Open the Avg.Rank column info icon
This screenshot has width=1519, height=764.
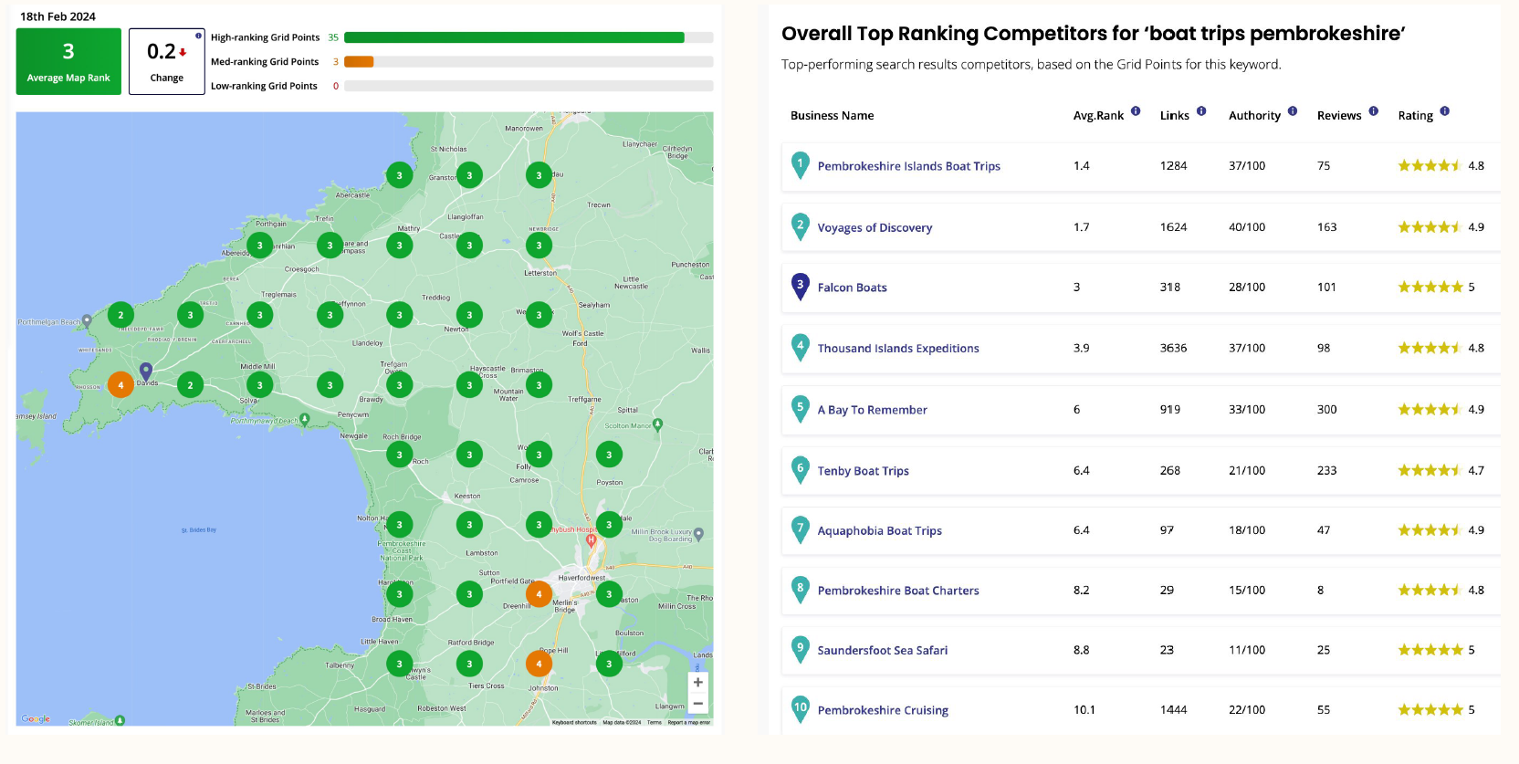click(1136, 111)
